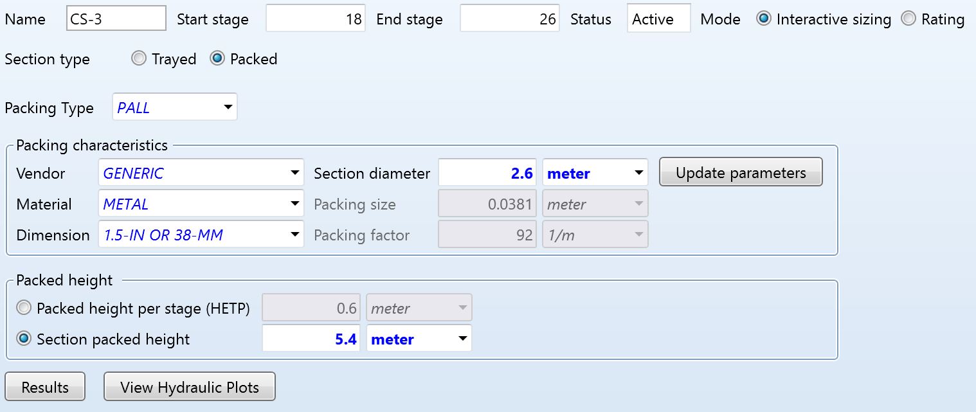The height and width of the screenshot is (412, 976).
Task: Select Packed height per stage (HETP)
Action: pos(24,309)
